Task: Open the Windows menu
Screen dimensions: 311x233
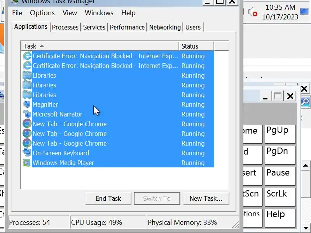Action: tap(99, 13)
